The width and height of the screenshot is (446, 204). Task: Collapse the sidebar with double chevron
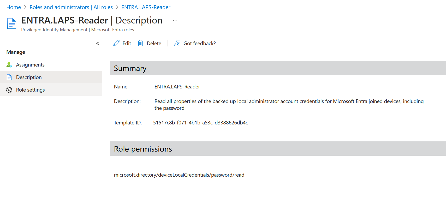pos(98,44)
